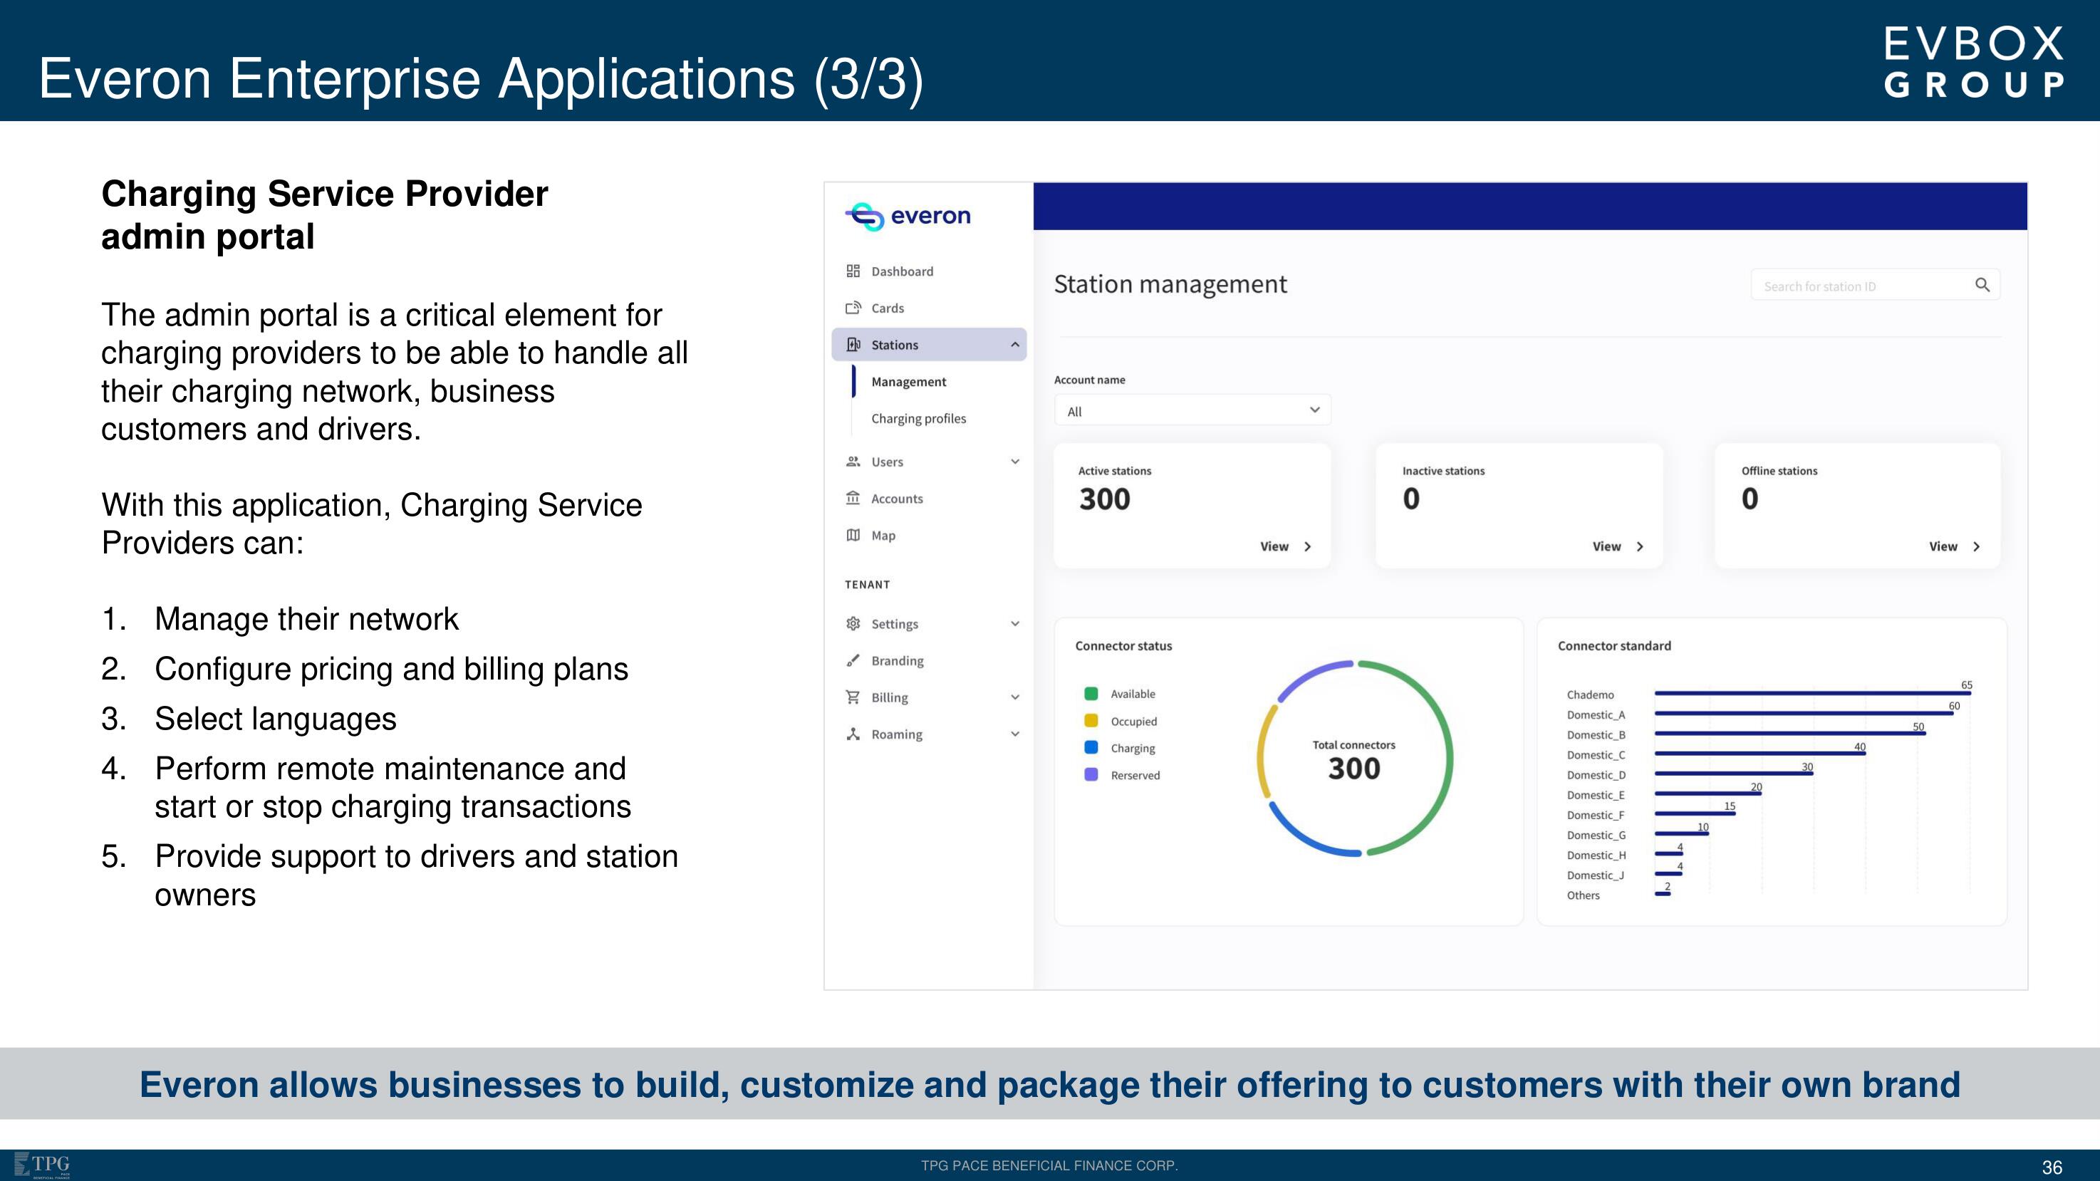Click the Connector status title

(1123, 645)
